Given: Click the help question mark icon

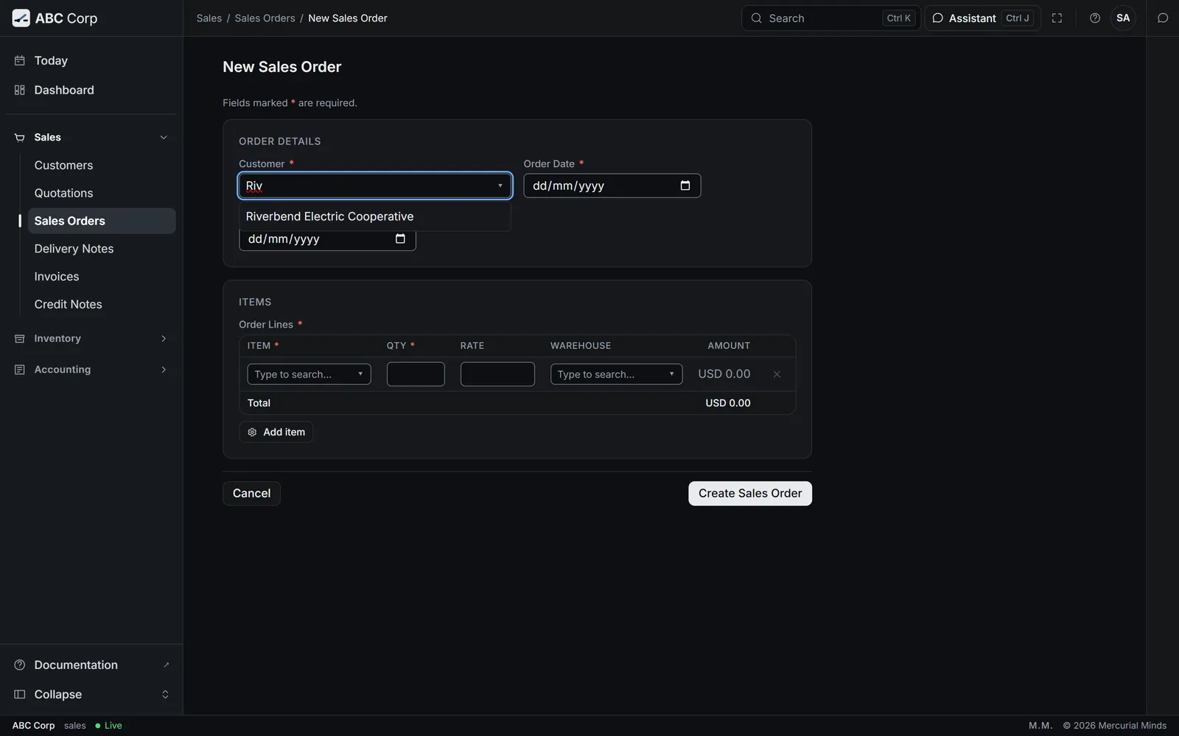Looking at the screenshot, I should (1095, 18).
